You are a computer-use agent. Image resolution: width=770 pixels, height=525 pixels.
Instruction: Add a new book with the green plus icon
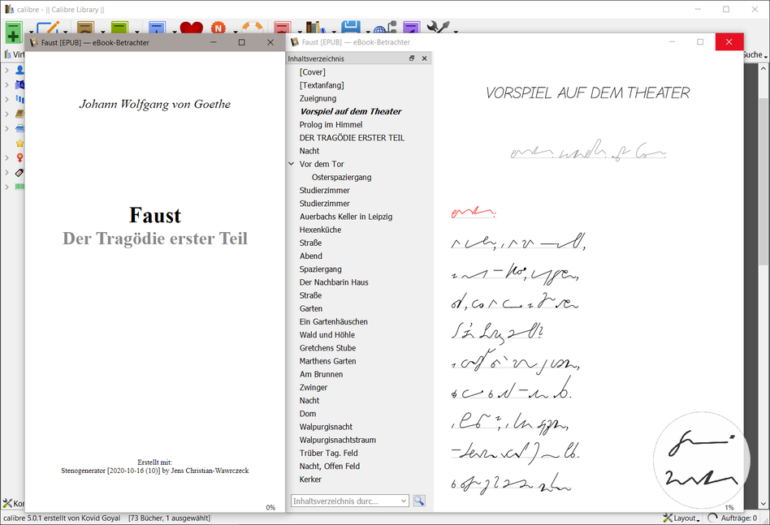pos(13,28)
